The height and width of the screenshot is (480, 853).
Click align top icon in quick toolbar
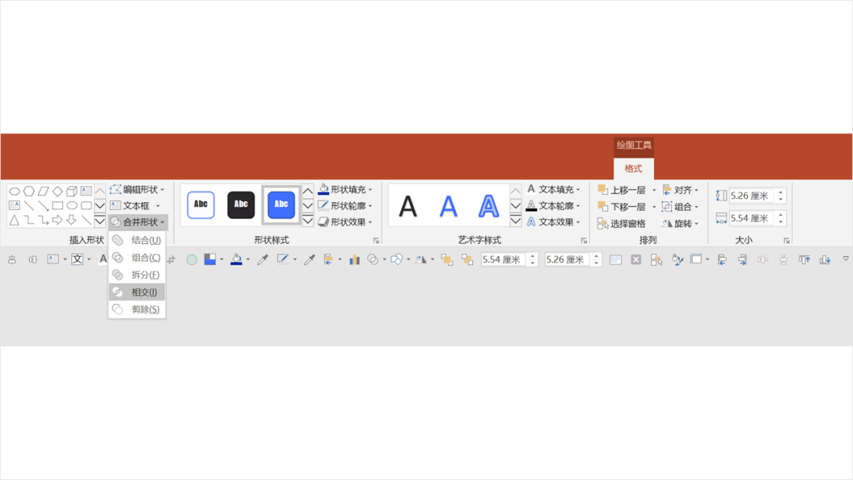pyautogui.click(x=804, y=260)
